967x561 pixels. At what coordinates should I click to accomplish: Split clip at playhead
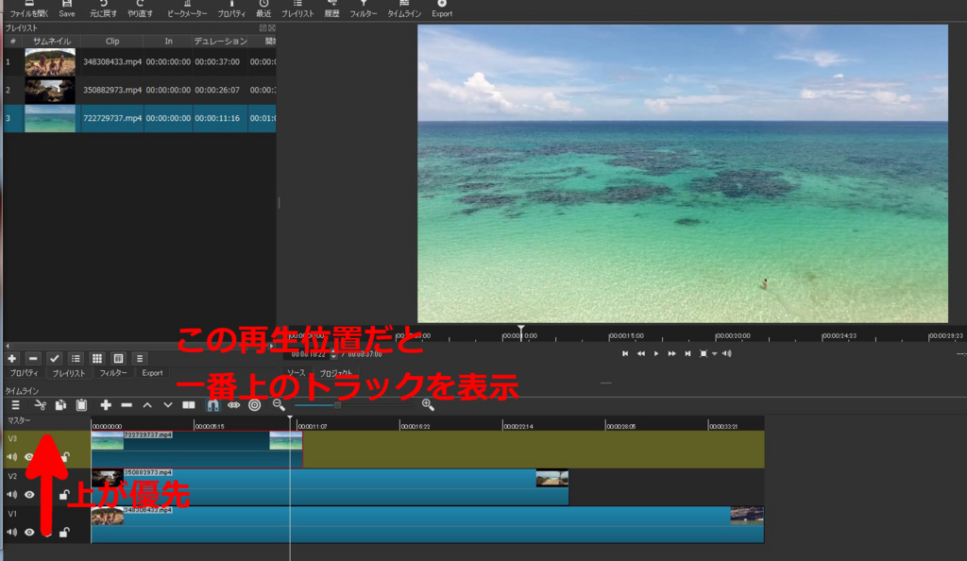pyautogui.click(x=189, y=405)
